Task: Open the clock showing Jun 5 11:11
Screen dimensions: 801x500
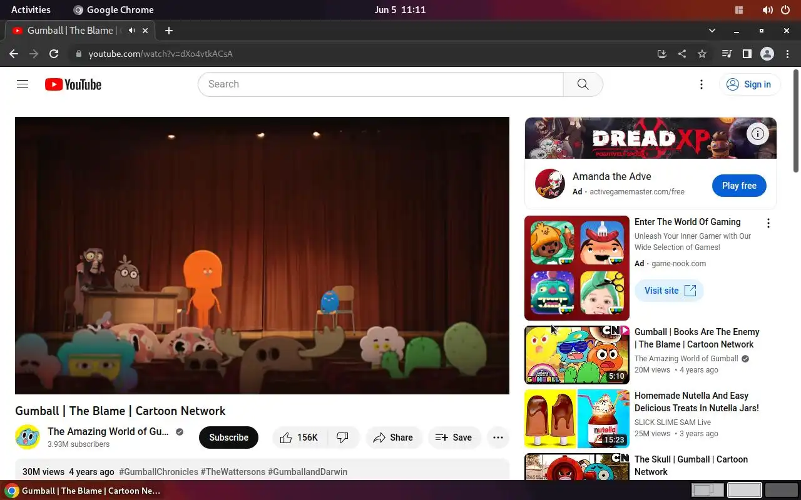Action: click(400, 10)
